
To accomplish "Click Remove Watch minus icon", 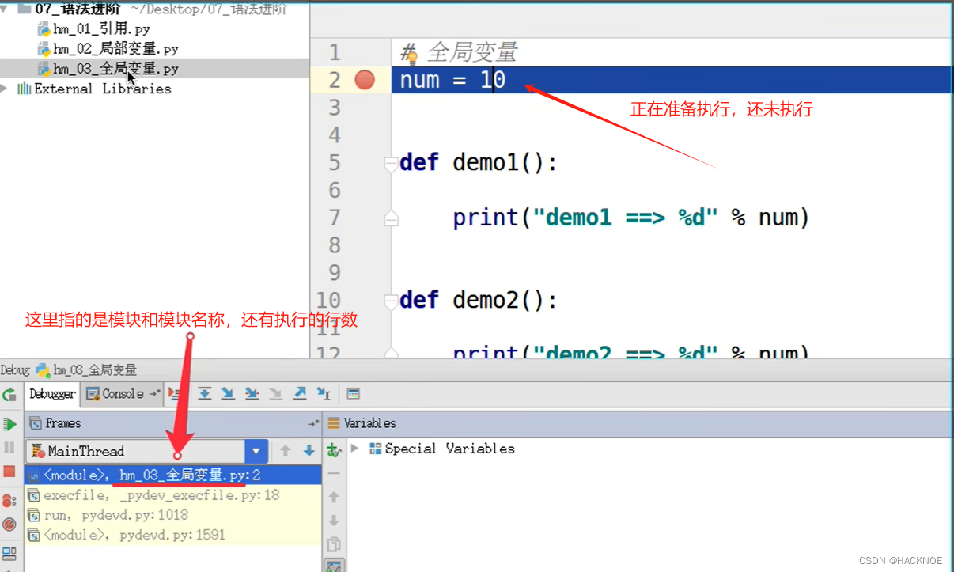I will [334, 473].
